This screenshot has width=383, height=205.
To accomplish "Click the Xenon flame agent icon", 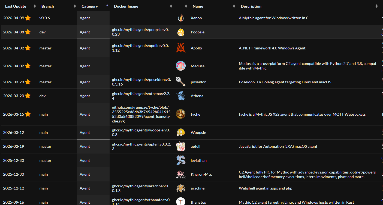I will 181,18.
